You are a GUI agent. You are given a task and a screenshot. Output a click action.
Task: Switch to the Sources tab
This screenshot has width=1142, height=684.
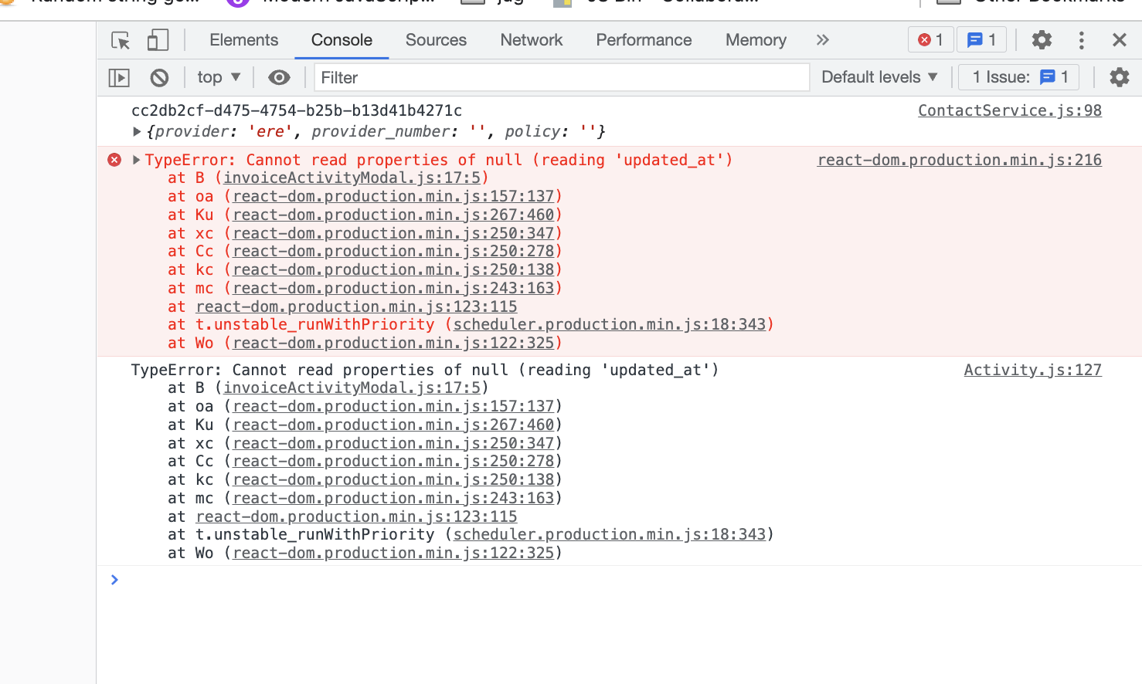pyautogui.click(x=436, y=40)
